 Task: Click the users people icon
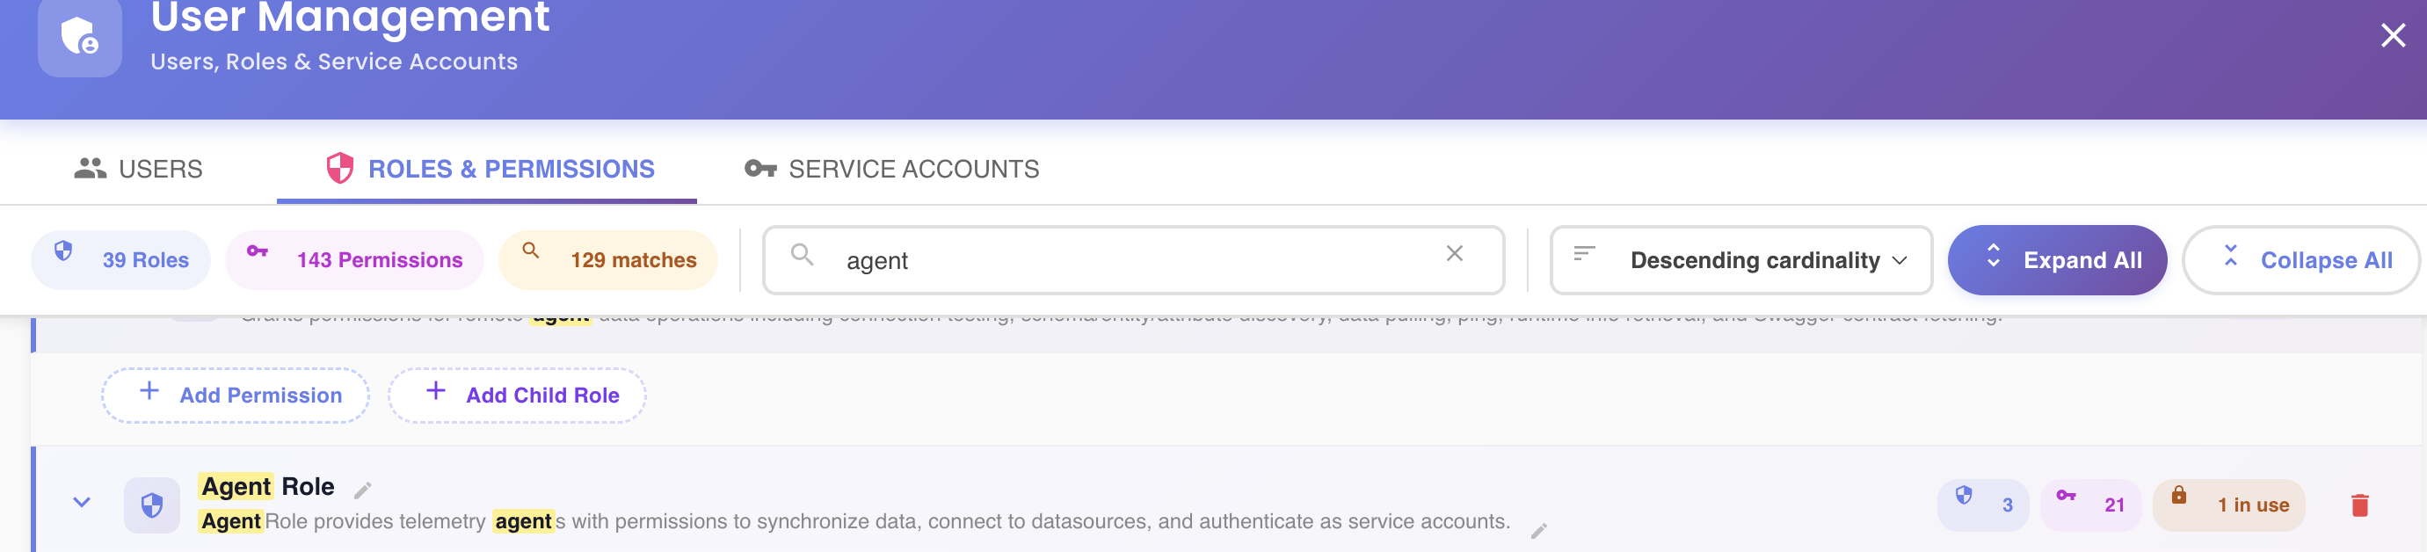coord(91,169)
